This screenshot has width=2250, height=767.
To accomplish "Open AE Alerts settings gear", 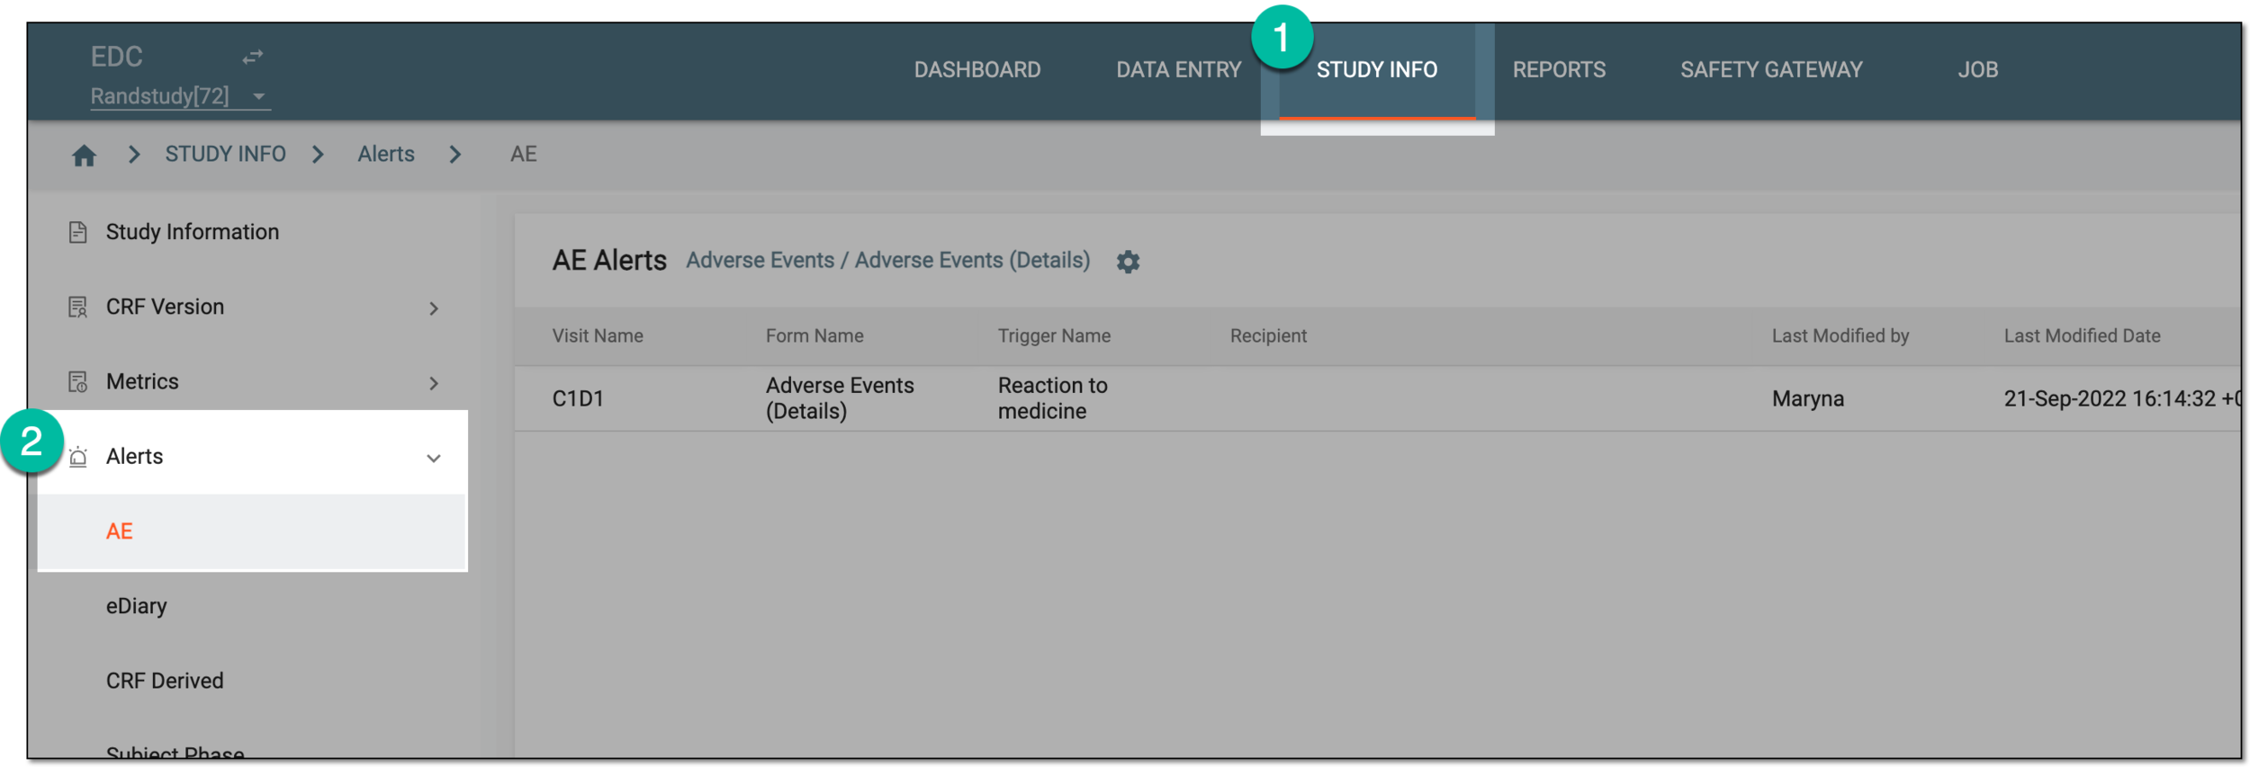I will [x=1128, y=262].
